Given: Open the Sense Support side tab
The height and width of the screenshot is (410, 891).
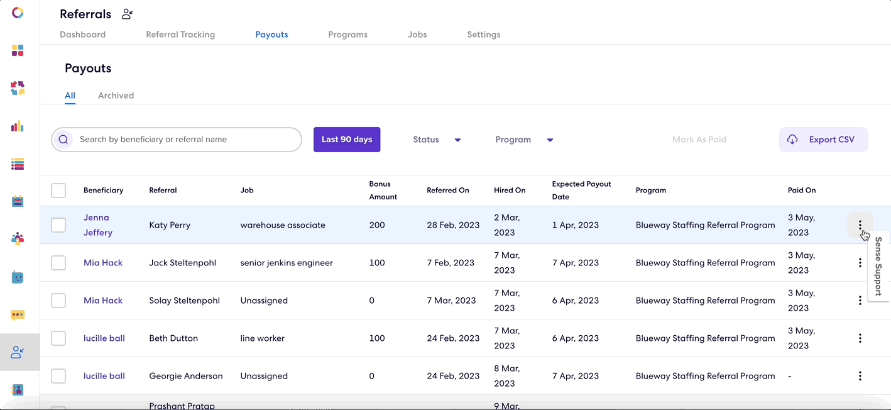Looking at the screenshot, I should point(878,266).
